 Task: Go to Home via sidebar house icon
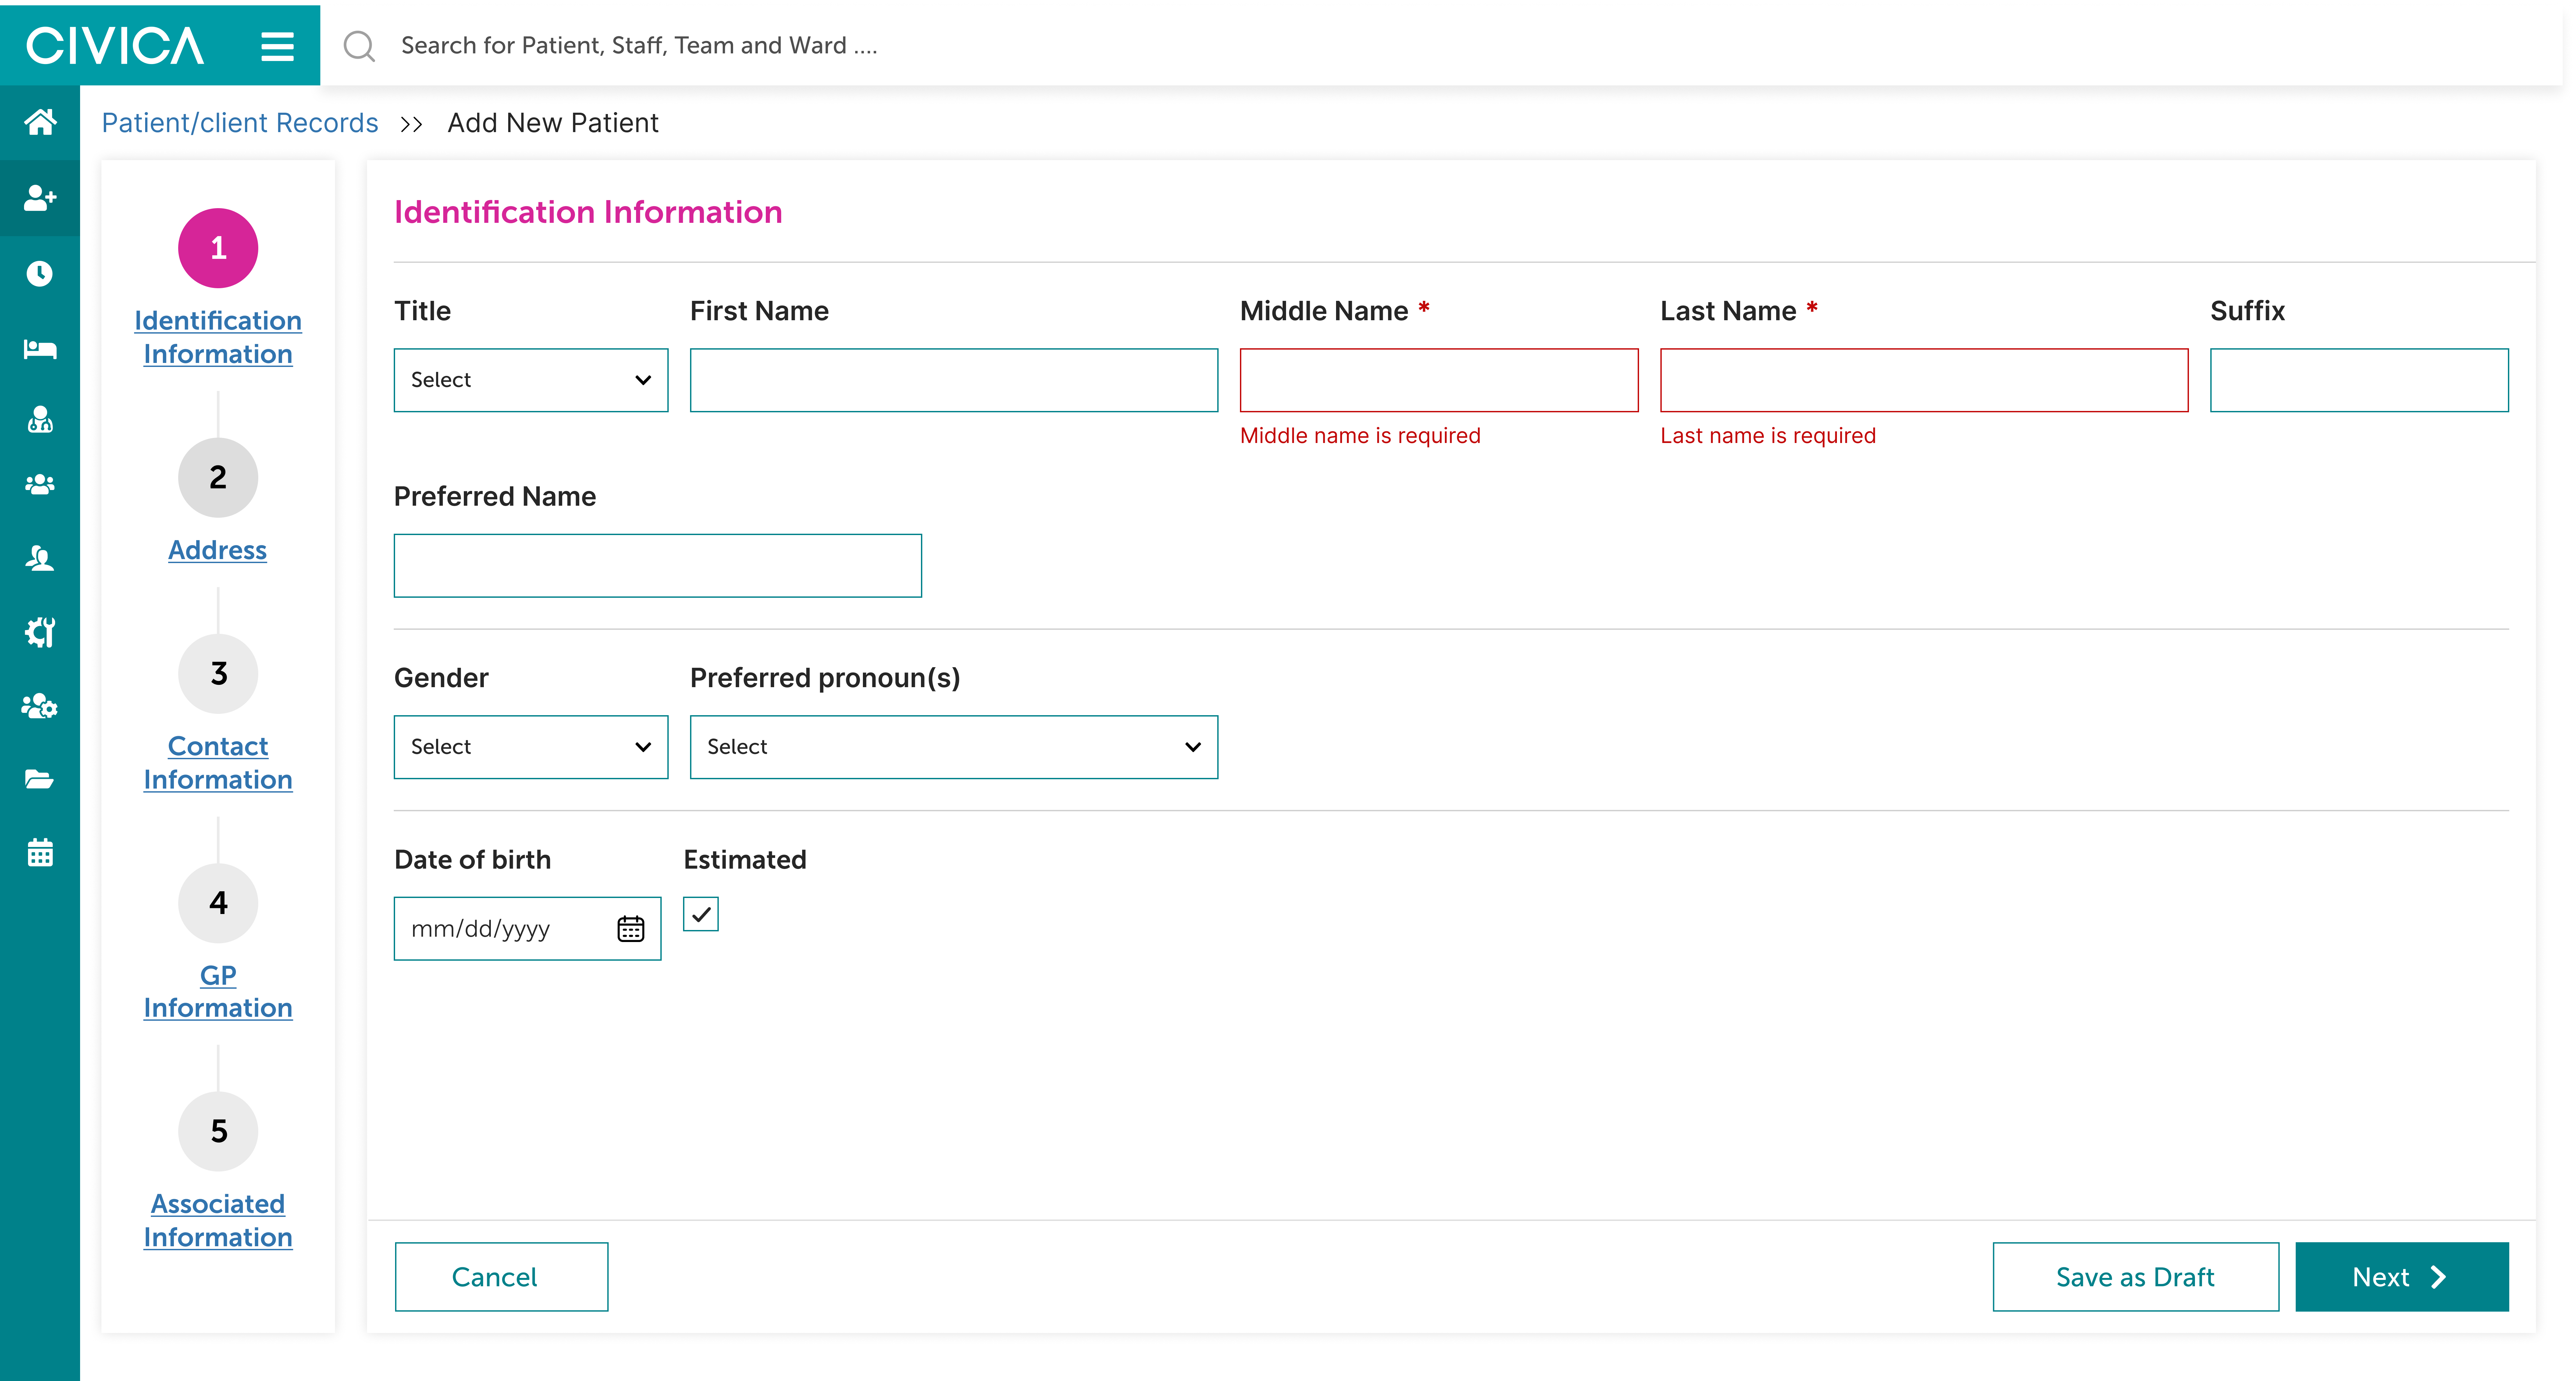(x=40, y=122)
